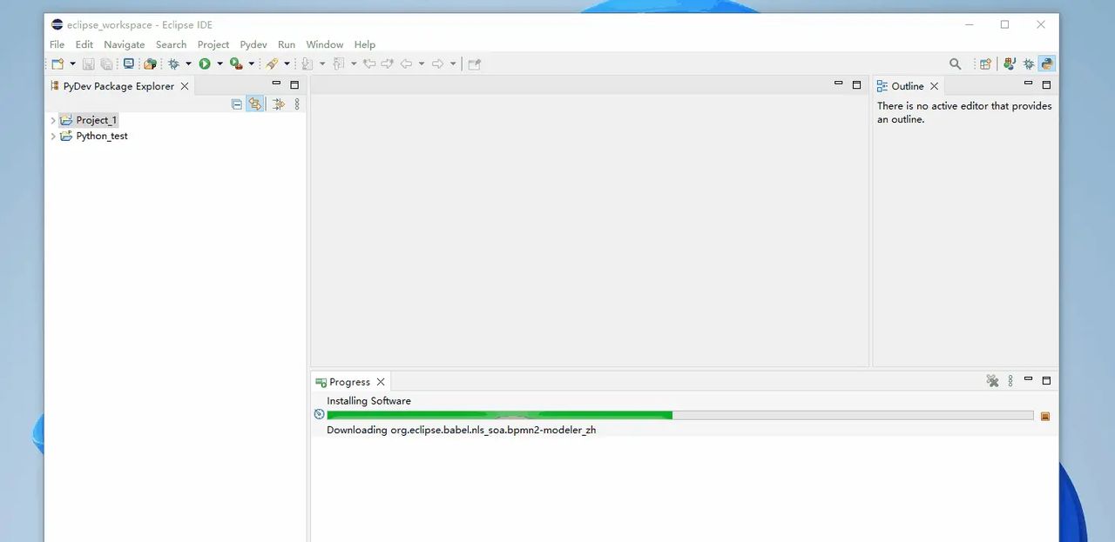
Task: Expand the Python_test project node
Action: (x=53, y=137)
